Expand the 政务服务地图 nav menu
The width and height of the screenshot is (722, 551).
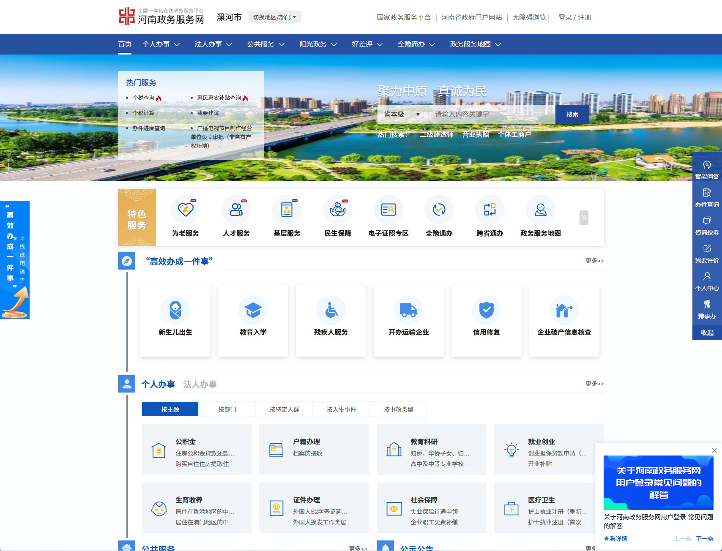pyautogui.click(x=476, y=44)
